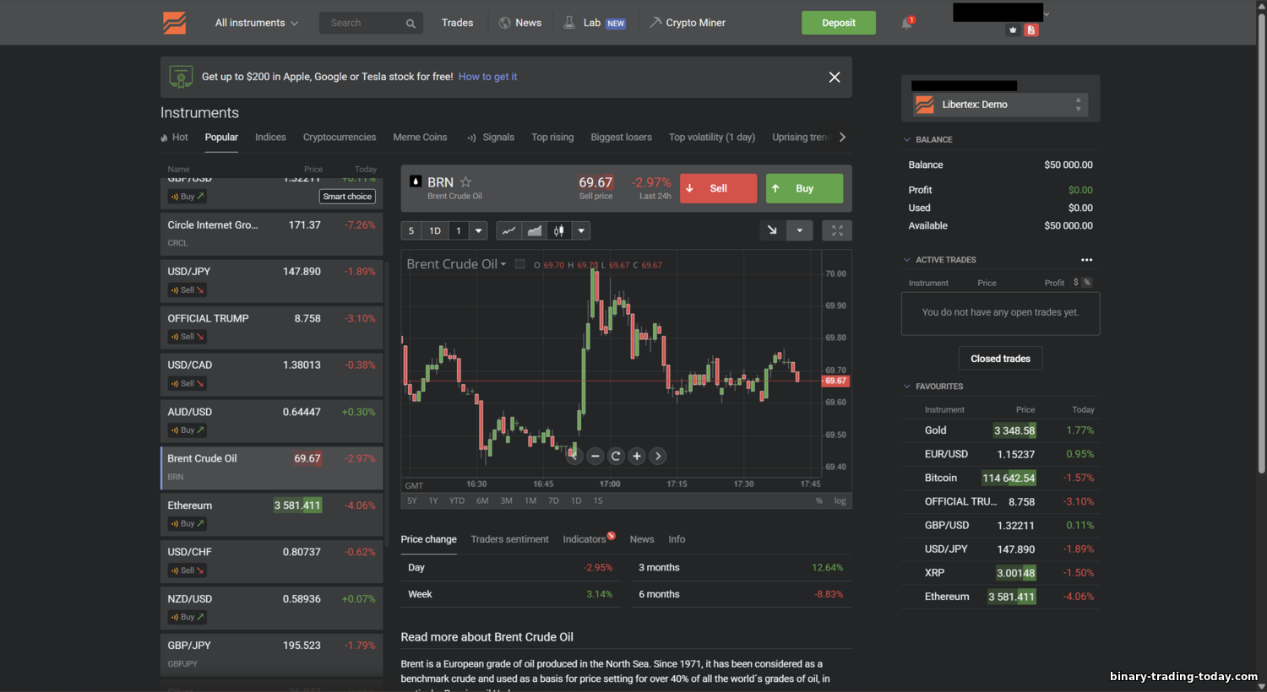Toggle profit display to percent
This screenshot has width=1267, height=692.
point(1087,283)
